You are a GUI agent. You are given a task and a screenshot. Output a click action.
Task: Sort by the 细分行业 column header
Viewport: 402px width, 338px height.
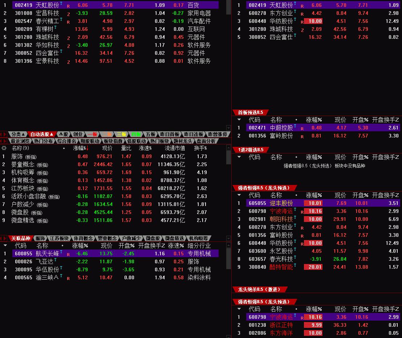199,246
